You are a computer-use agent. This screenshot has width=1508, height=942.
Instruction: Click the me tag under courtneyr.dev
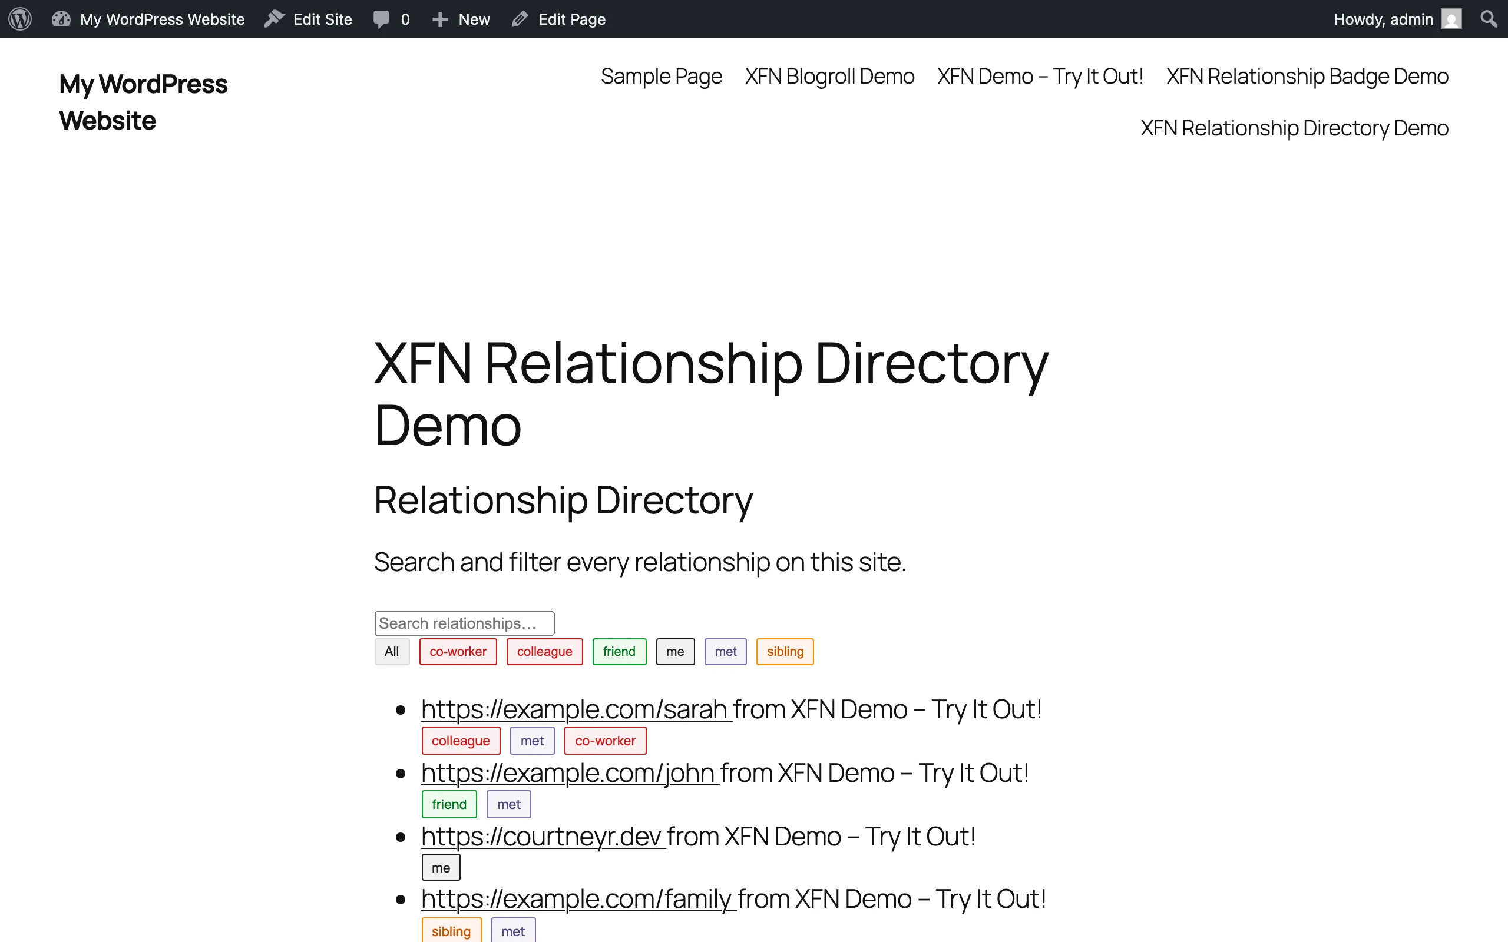click(x=441, y=868)
